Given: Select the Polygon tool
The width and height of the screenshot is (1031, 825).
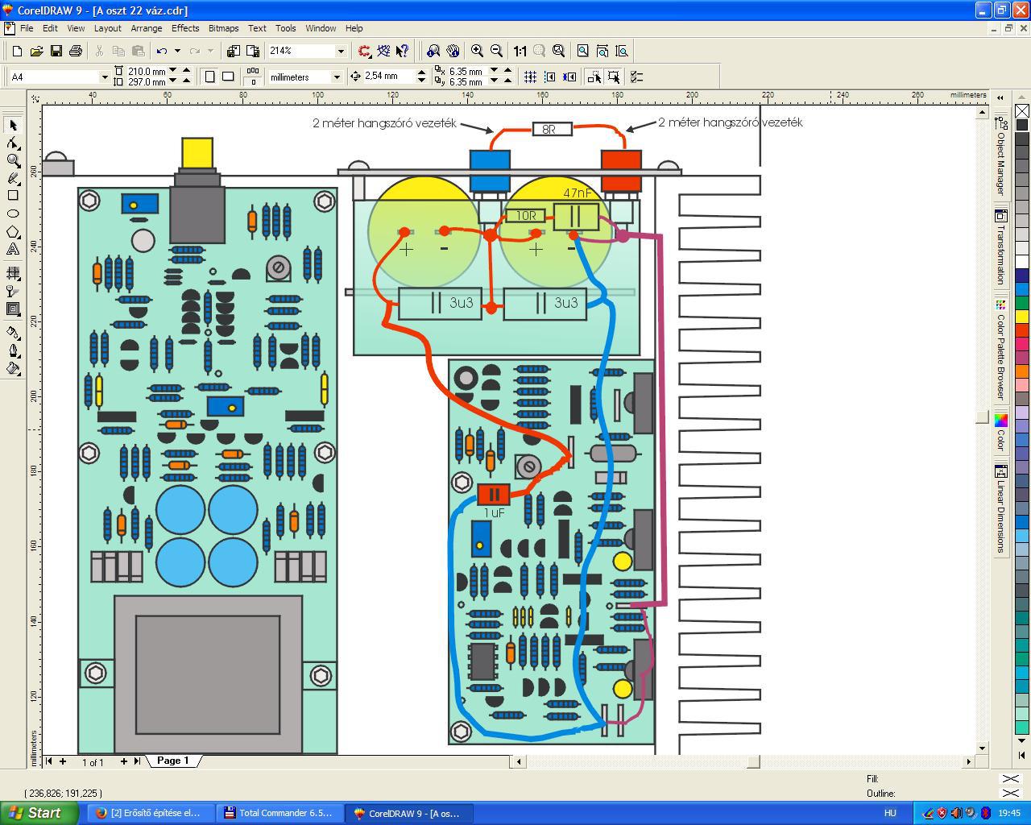Looking at the screenshot, I should coord(13,232).
